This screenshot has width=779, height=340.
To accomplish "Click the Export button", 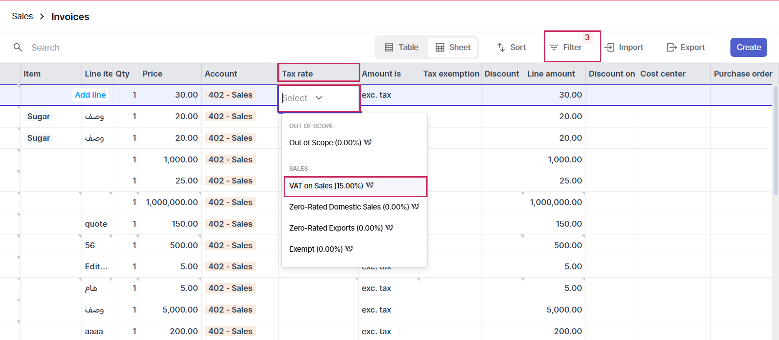I will click(686, 47).
